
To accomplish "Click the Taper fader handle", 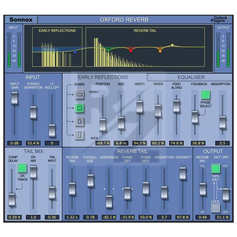I will click(x=158, y=111).
